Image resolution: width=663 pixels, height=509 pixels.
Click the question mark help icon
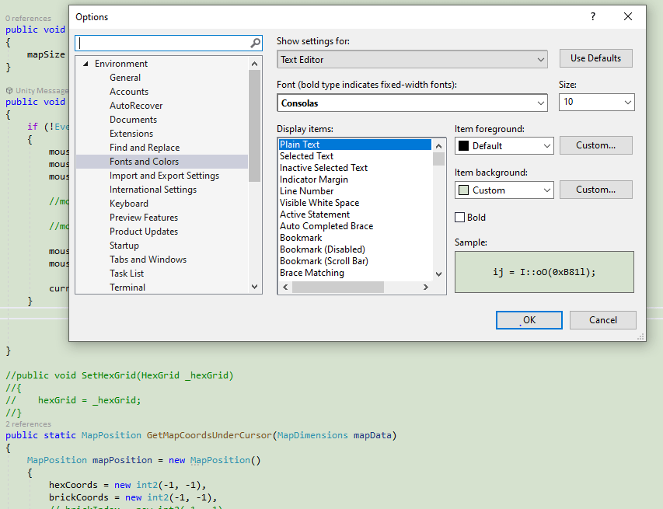593,16
